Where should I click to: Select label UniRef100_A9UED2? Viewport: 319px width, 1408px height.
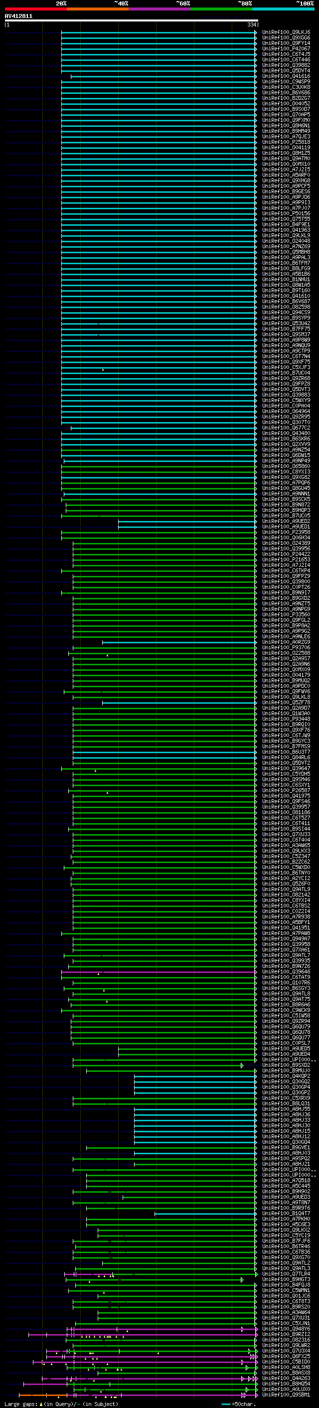[286, 521]
